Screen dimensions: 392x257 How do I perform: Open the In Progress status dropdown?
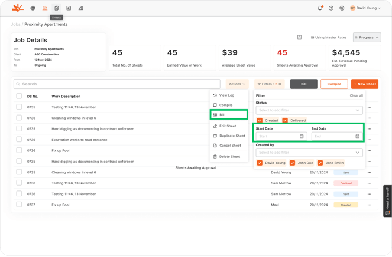click(x=367, y=37)
